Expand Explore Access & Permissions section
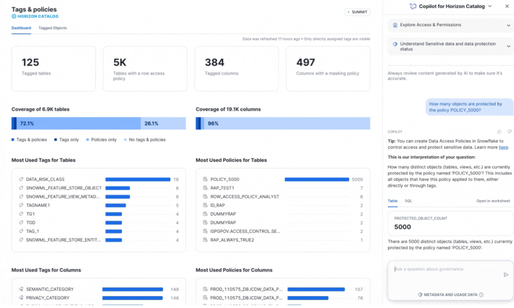Viewport: 514px width, 308px height. click(x=508, y=25)
